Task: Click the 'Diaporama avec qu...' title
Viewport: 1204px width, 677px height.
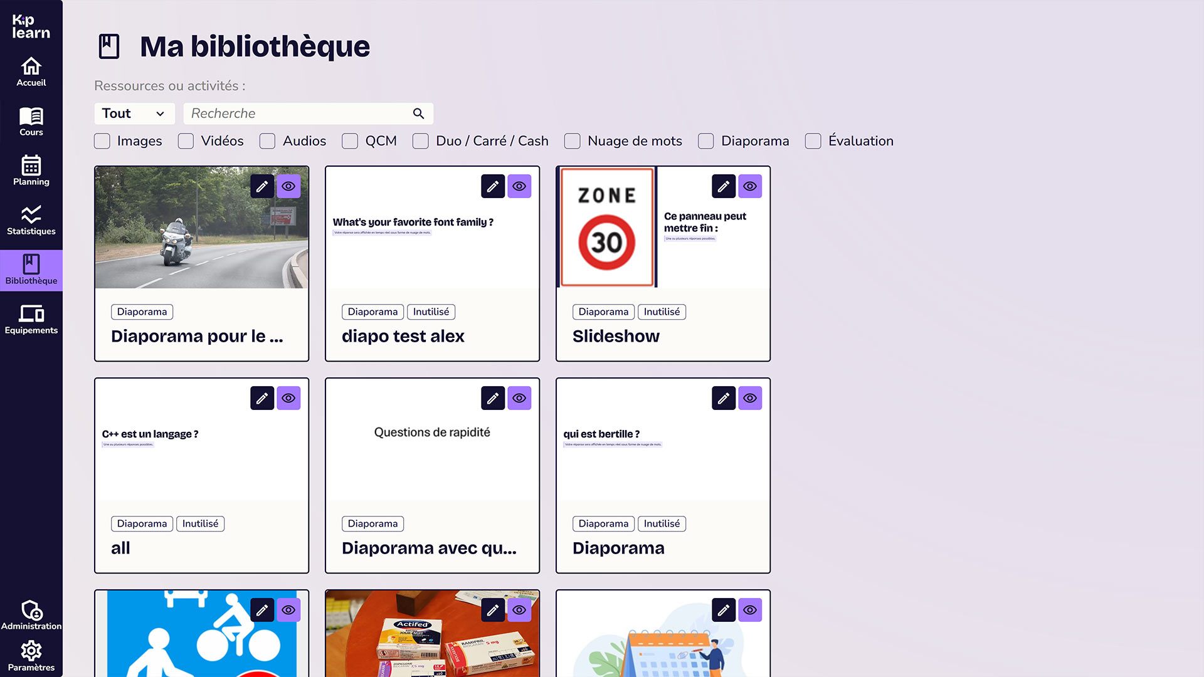Action: [429, 548]
